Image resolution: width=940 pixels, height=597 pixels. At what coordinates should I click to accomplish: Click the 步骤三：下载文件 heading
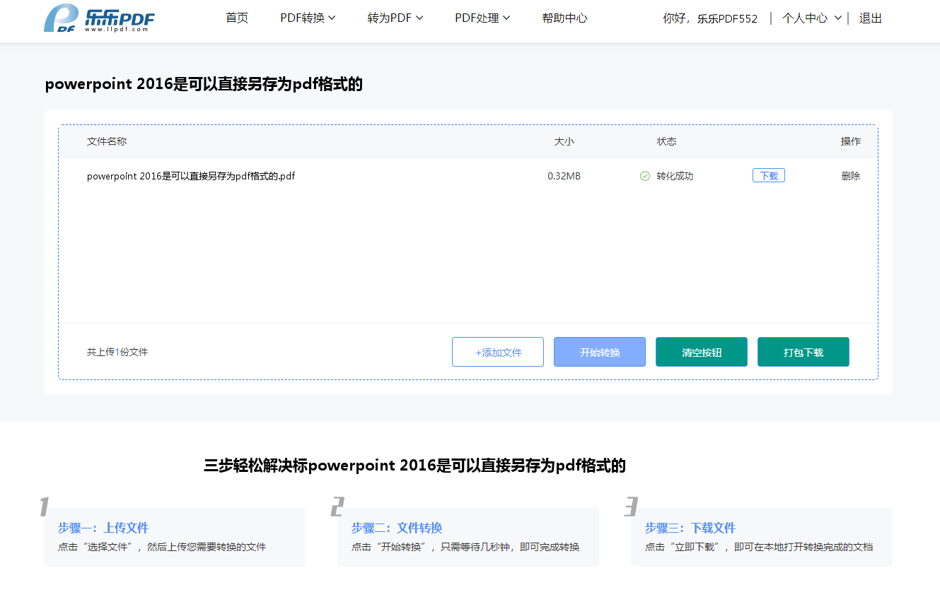point(690,528)
